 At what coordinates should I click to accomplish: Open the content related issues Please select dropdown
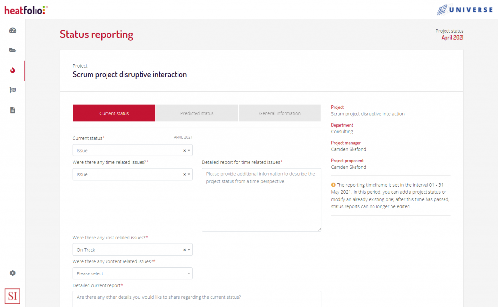click(x=132, y=273)
